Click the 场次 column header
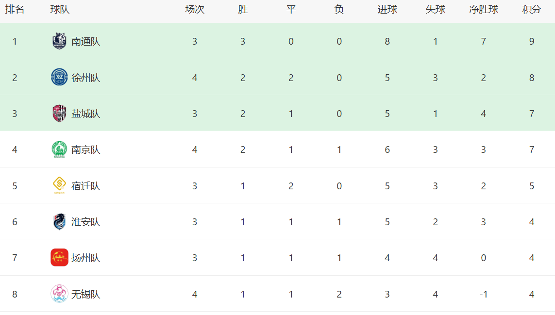Screen dimensions: 555x315 [195, 10]
